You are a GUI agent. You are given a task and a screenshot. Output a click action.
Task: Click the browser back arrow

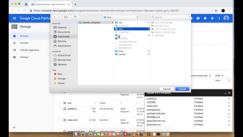coord(13,11)
